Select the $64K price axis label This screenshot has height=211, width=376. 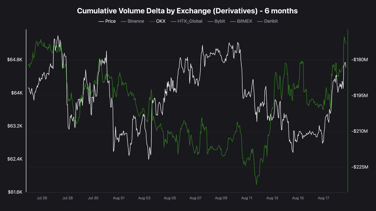(x=17, y=93)
